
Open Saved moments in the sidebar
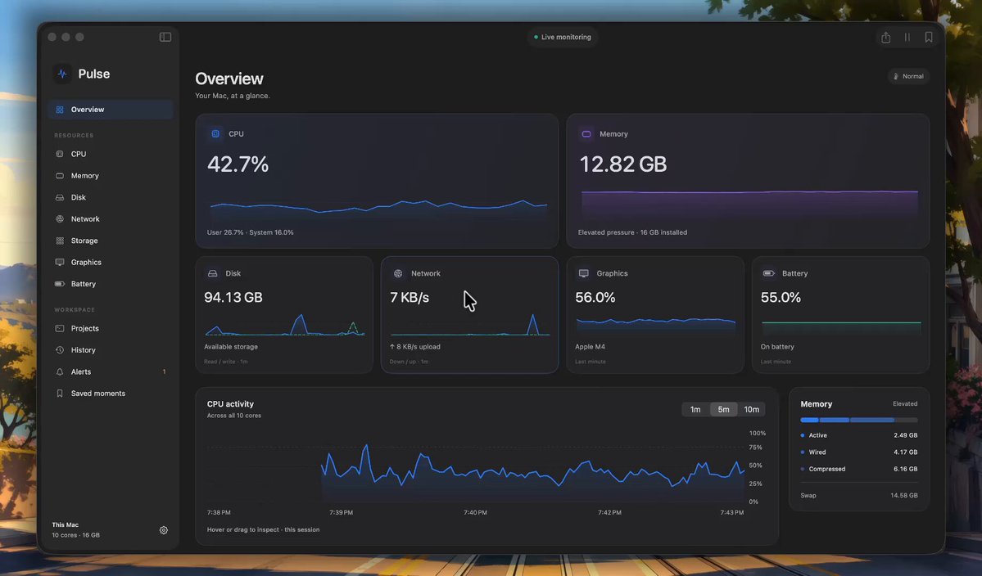tap(111, 394)
